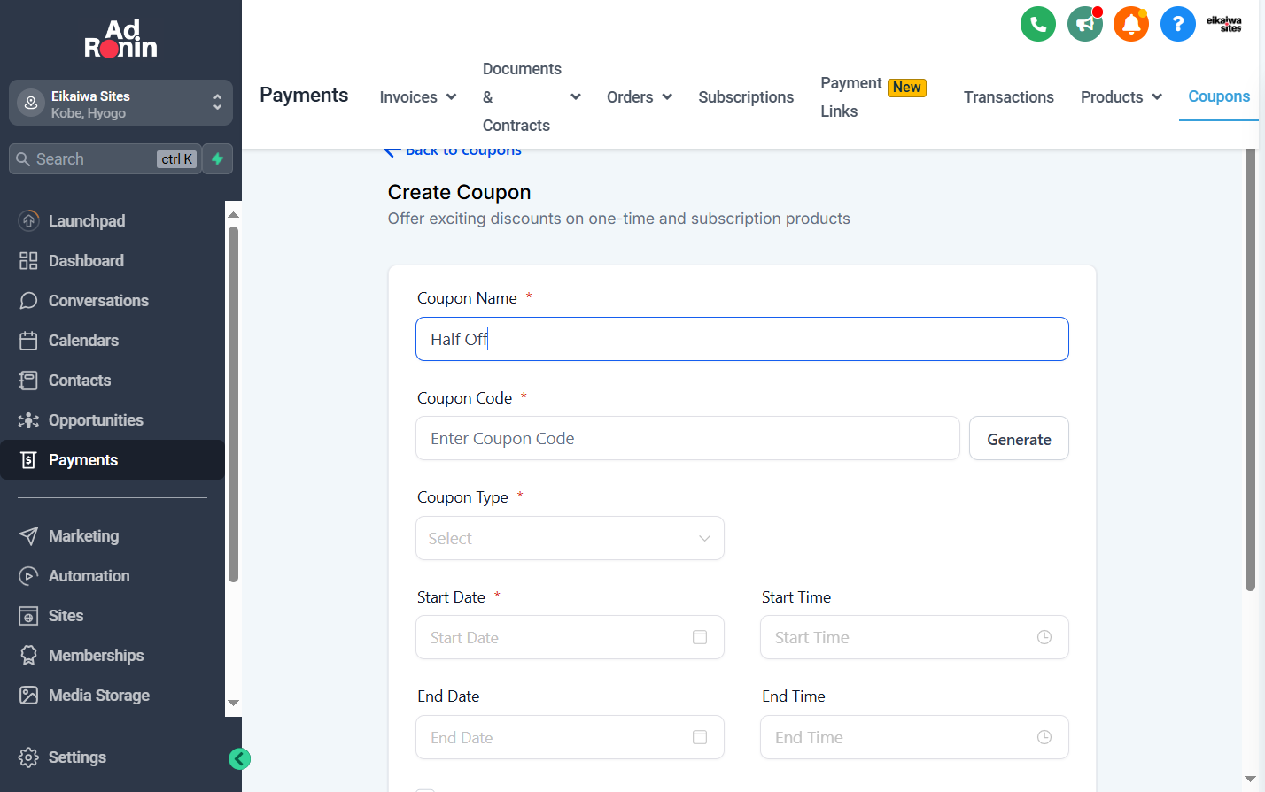Open Automation in the sidebar
1265x792 pixels.
pos(113,576)
